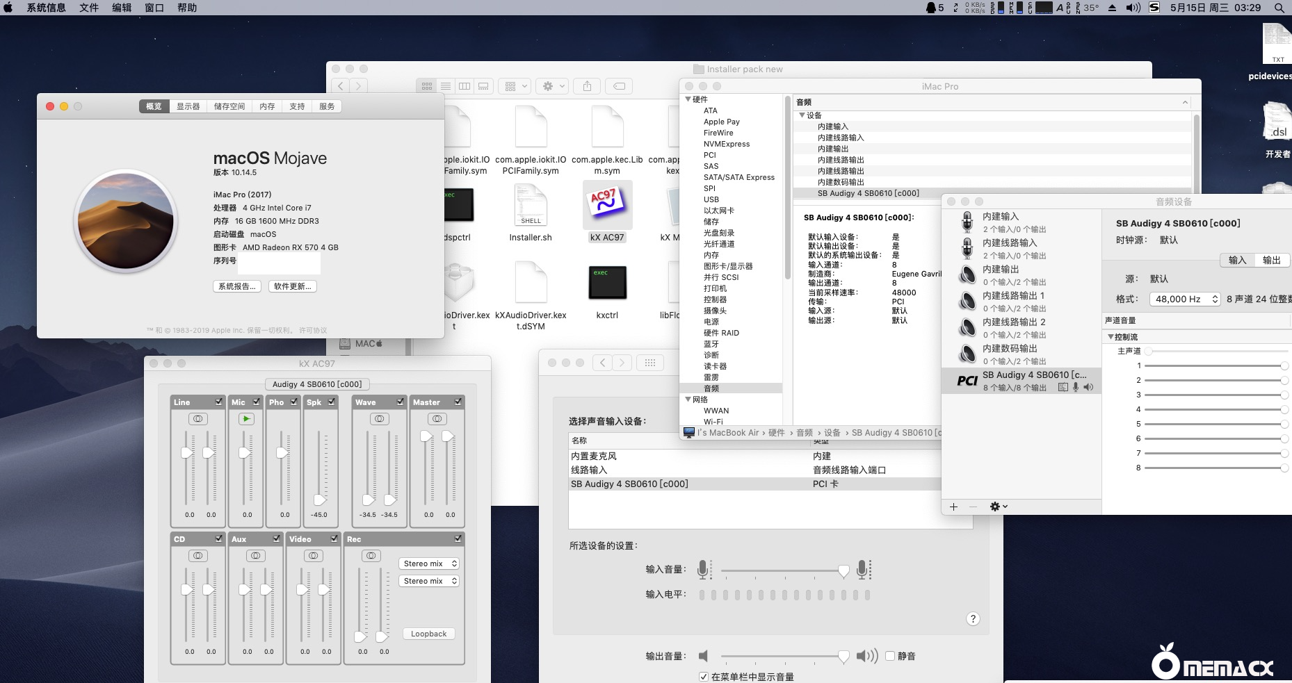Click the speaker icon on SB Audigy row
This screenshot has height=683, width=1292.
(x=1088, y=387)
